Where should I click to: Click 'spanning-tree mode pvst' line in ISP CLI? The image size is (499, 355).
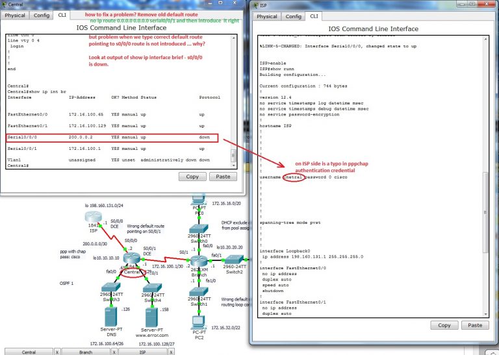pos(290,223)
